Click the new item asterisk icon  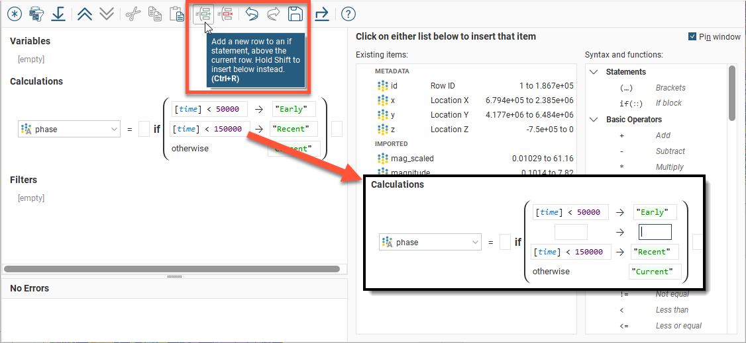click(x=14, y=14)
